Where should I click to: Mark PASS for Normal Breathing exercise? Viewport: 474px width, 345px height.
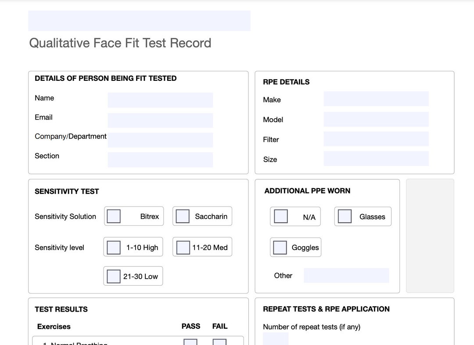(x=190, y=343)
